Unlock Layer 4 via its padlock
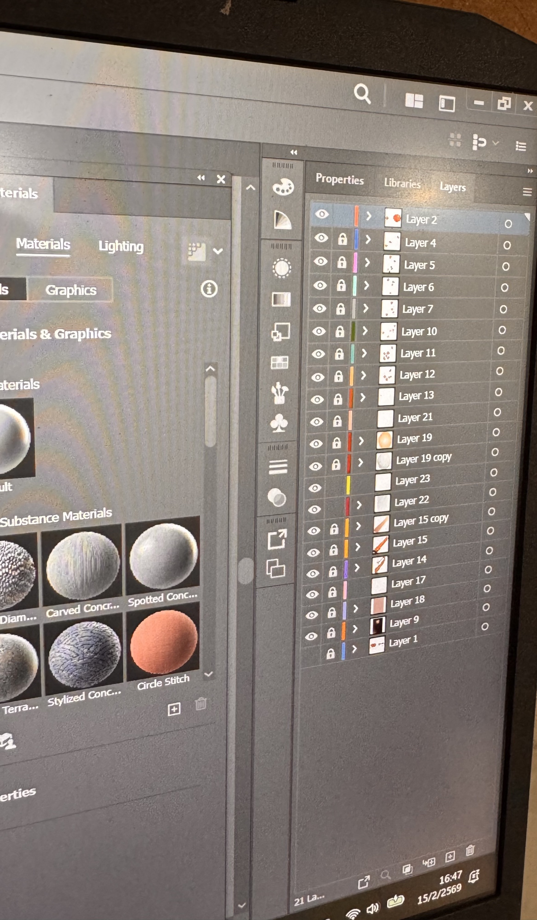Screen dimensions: 537x920 click(x=343, y=239)
